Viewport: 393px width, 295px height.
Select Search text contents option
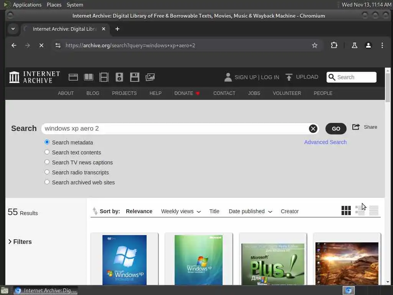coord(47,152)
